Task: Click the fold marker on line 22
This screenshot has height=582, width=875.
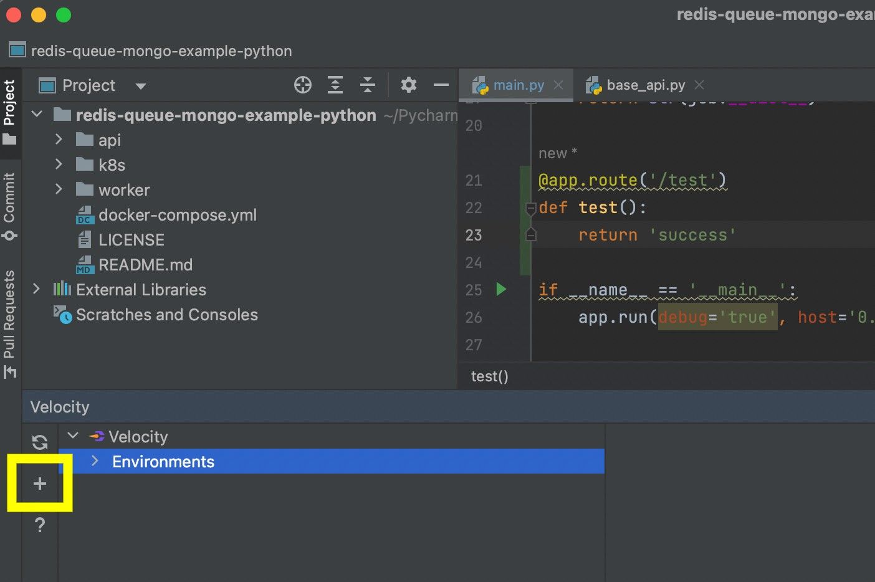Action: (x=531, y=208)
